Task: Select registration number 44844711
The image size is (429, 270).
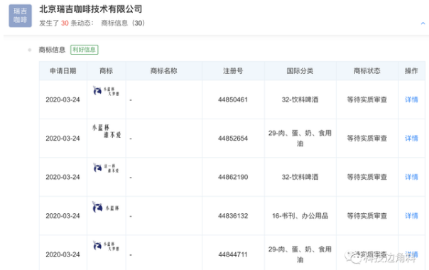Action: [233, 254]
